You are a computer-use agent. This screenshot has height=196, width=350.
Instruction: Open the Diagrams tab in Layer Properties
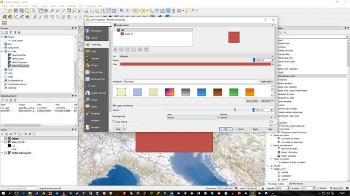click(x=97, y=58)
